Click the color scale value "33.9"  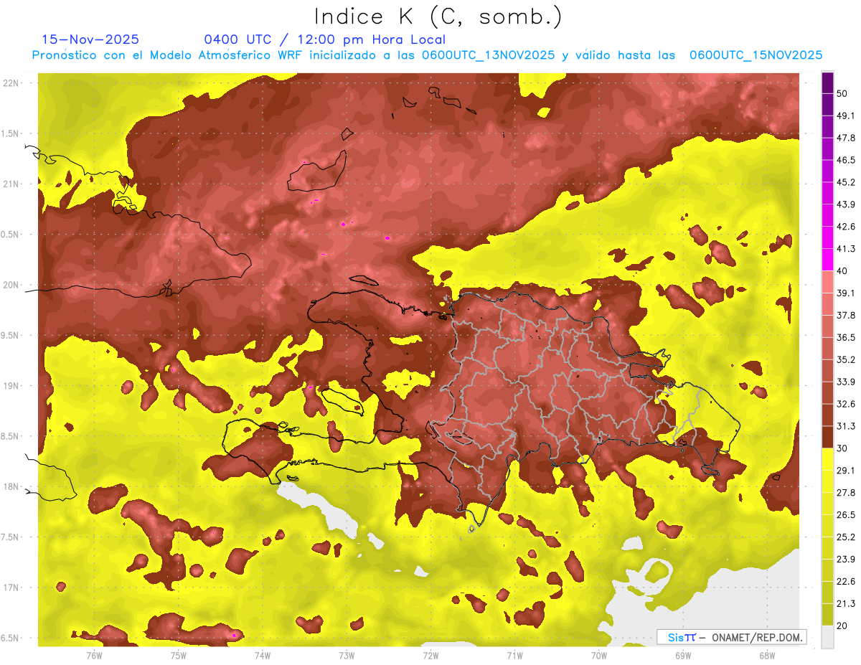(846, 382)
